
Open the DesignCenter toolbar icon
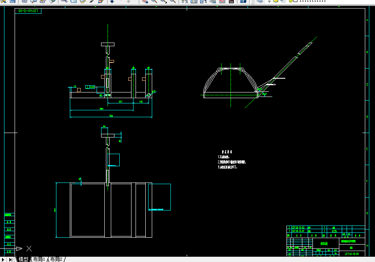194,1
